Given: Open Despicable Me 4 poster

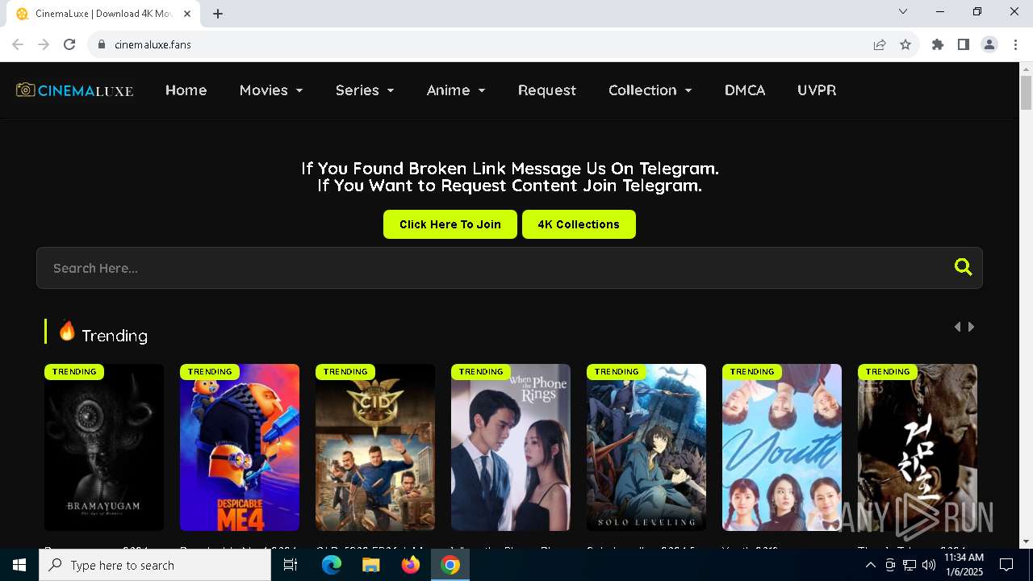Looking at the screenshot, I should (240, 447).
